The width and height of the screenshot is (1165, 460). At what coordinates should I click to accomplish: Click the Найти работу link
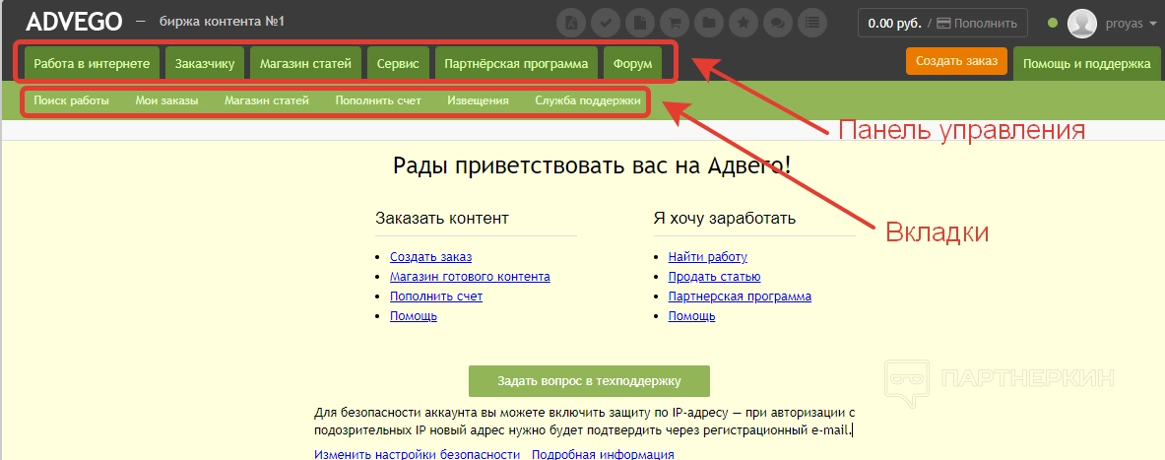coord(708,257)
